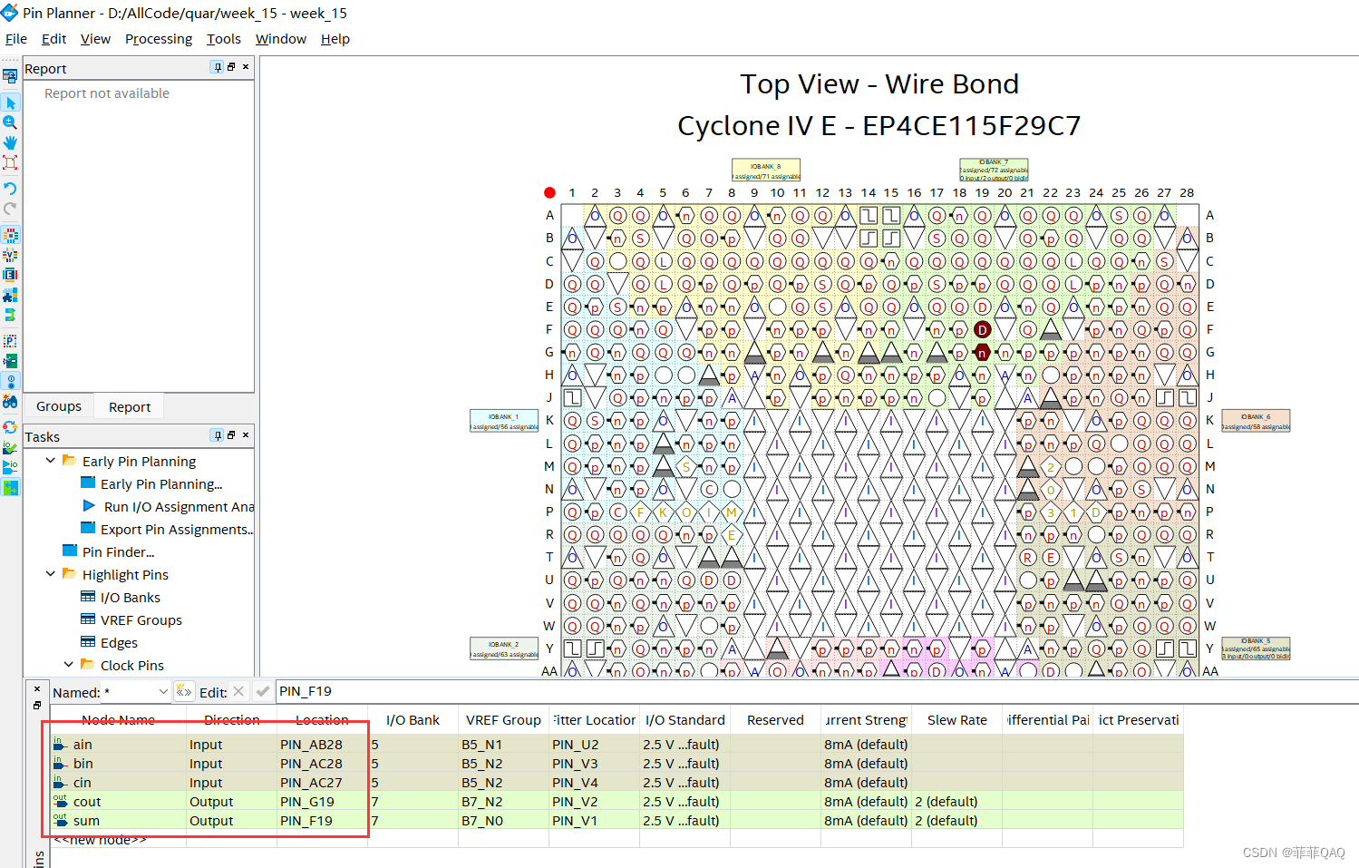1359x868 pixels.
Task: Open the Named filter dropdown
Action: point(163,691)
